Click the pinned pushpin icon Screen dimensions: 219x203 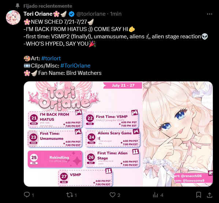click(18, 6)
